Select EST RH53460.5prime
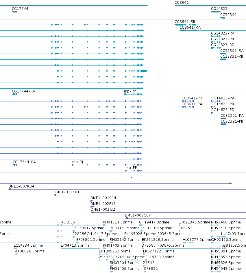The height and width of the screenshot is (273, 246). coord(226,222)
